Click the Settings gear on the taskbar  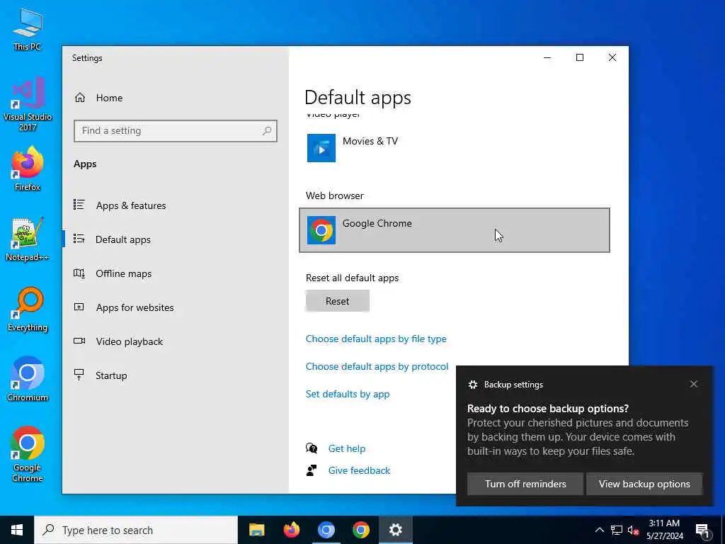click(395, 530)
